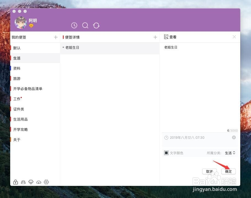Viewport: 251px width, 198px height.
Task: Select the 默认 category
Action: tap(35, 48)
